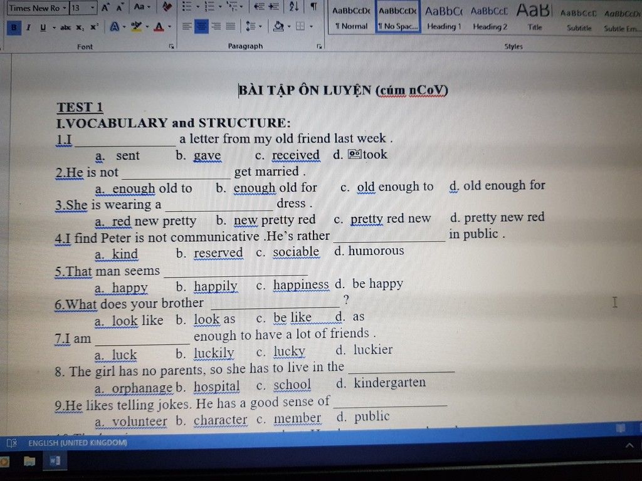642x481 pixels.
Task: Click the answer word 'received' in question 1
Action: (296, 155)
